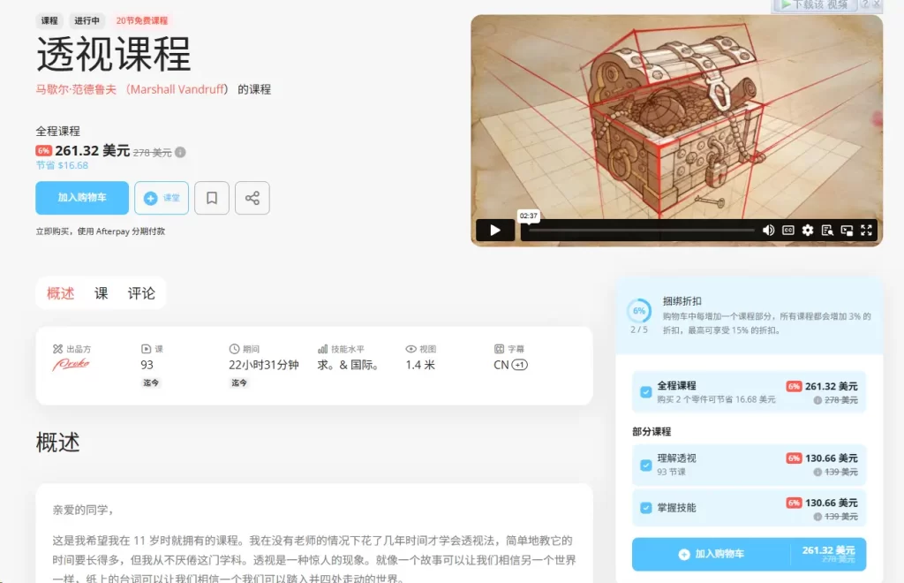Open the transcript search icon in the player
Screen dimensions: 904x583
pyautogui.click(x=828, y=231)
